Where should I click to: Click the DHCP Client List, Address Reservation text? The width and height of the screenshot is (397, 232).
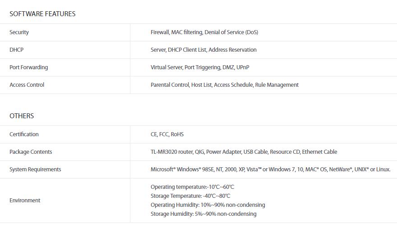203,50
